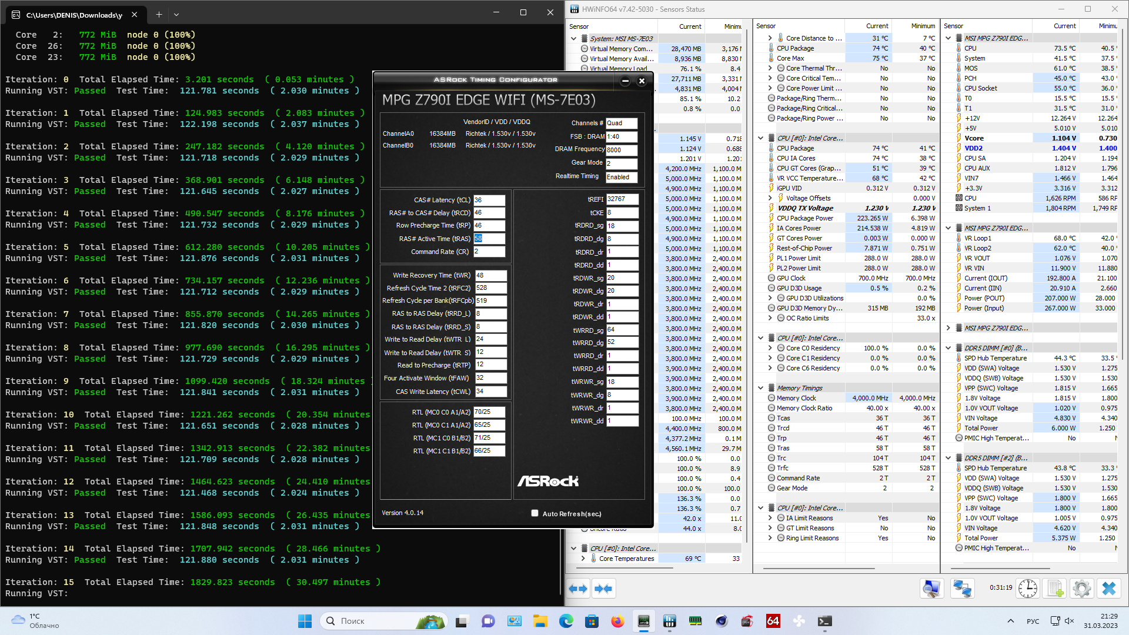Open HWiNFO sensor settings gear
1129x635 pixels.
[x=1081, y=589]
